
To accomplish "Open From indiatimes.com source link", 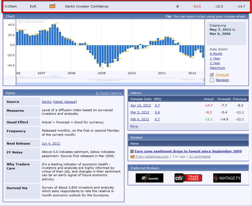I will click(x=152, y=157).
